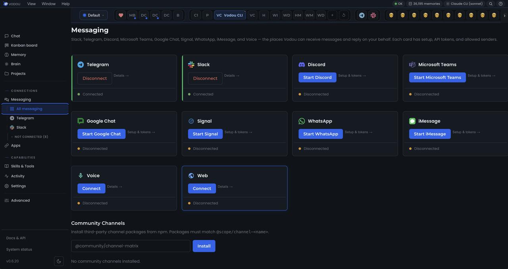The width and height of the screenshot is (508, 269).
Task: Open Setup & tokens for Discord
Action: point(352,75)
